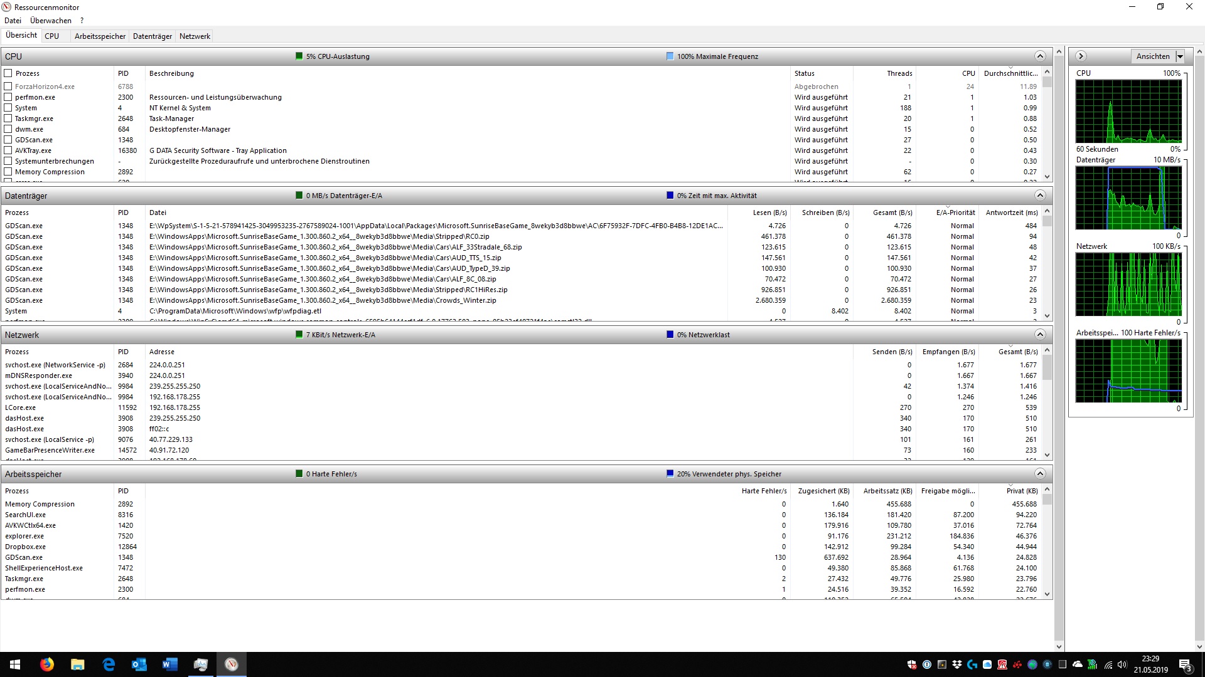The width and height of the screenshot is (1205, 677).
Task: Open the notification center icon
Action: point(1185,664)
